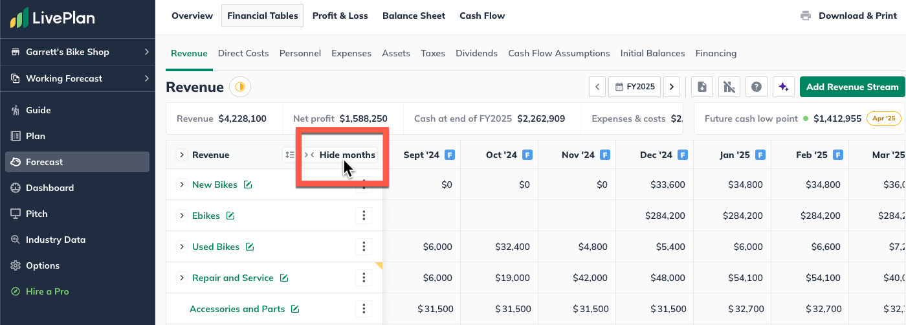Select the Forecast sidebar item
The height and width of the screenshot is (325, 906).
(77, 162)
